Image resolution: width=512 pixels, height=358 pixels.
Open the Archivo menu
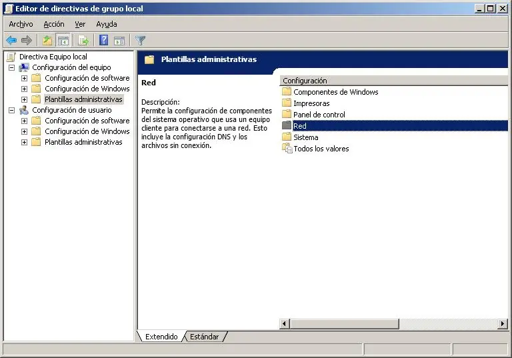coord(21,24)
